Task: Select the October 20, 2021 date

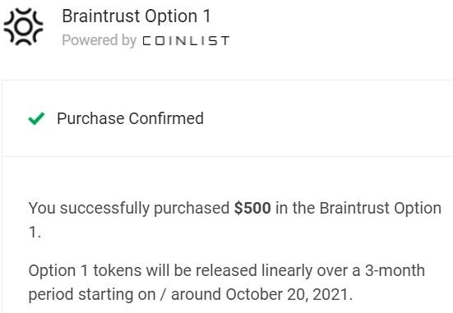Action: 289,295
